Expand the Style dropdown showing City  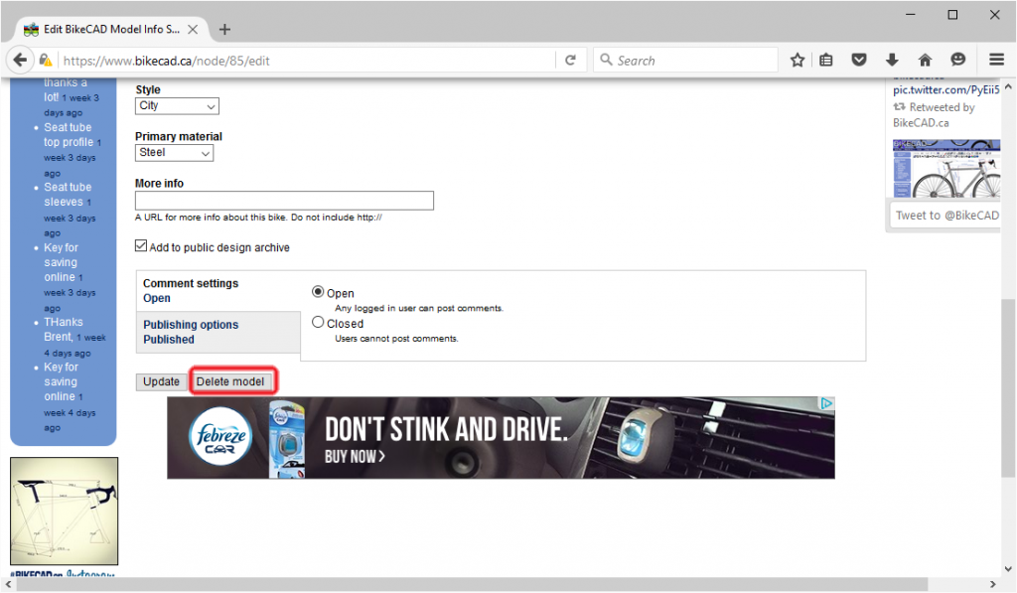click(x=177, y=105)
